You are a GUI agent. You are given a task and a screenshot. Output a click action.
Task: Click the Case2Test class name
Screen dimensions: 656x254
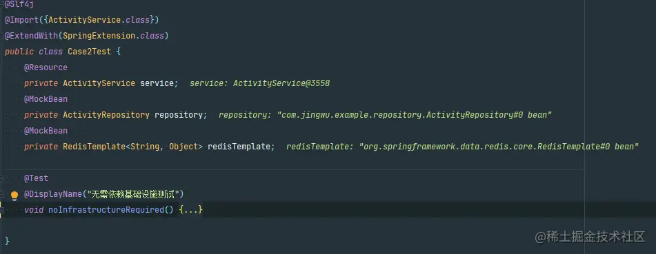pos(90,52)
